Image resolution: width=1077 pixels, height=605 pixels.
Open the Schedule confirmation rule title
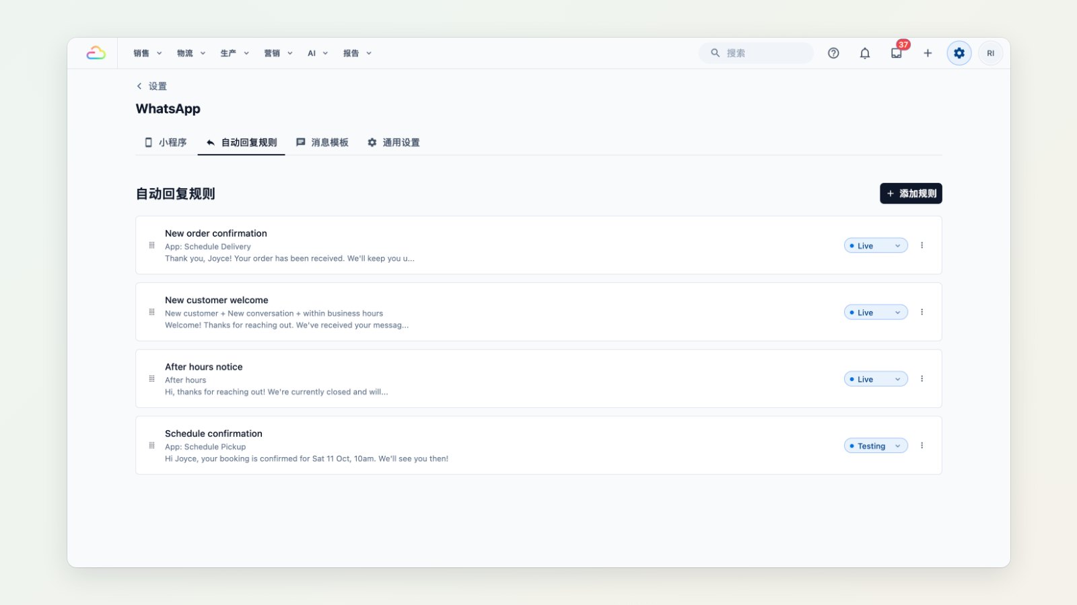[214, 434]
